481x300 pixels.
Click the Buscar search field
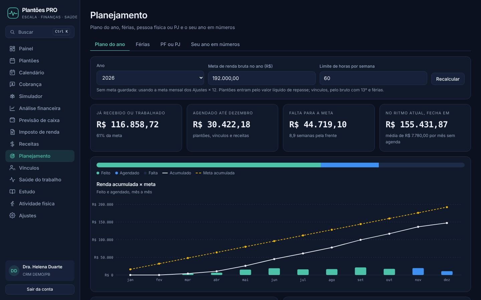coord(40,32)
